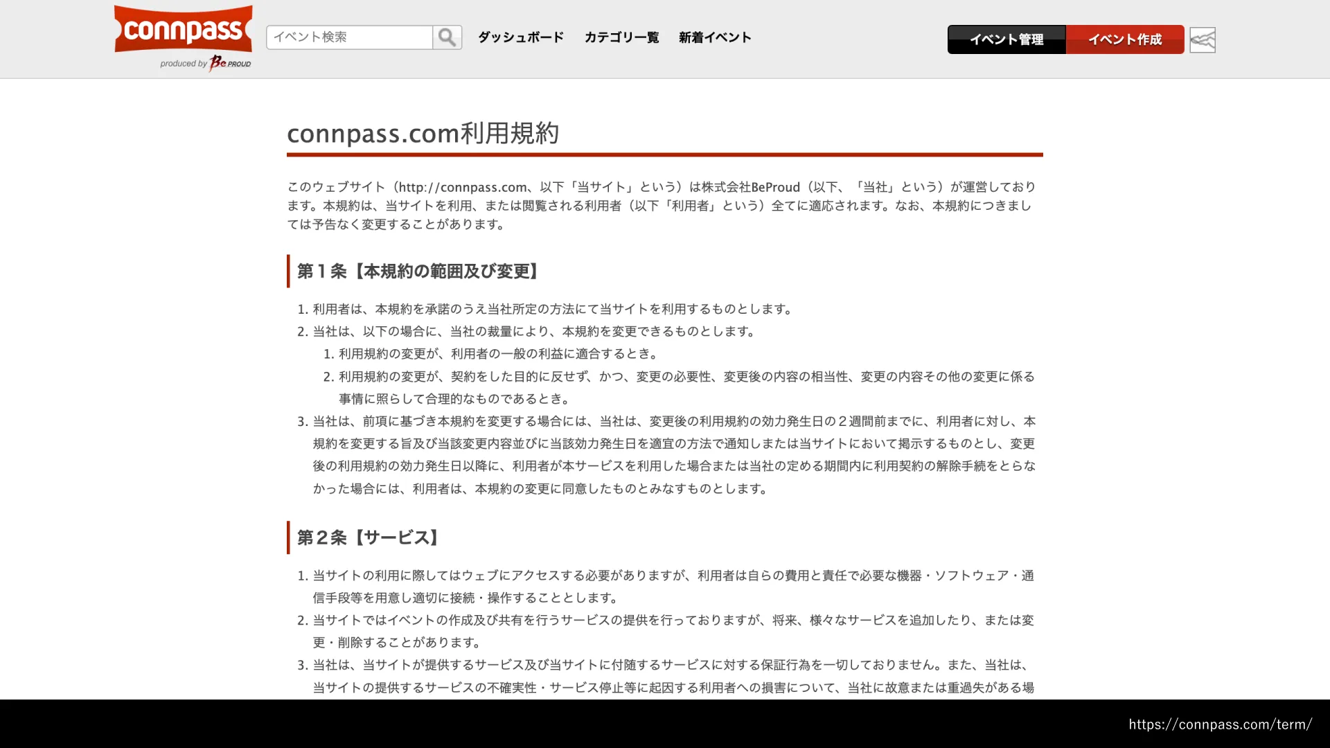Click the black イベント管理 button

[x=1006, y=40]
